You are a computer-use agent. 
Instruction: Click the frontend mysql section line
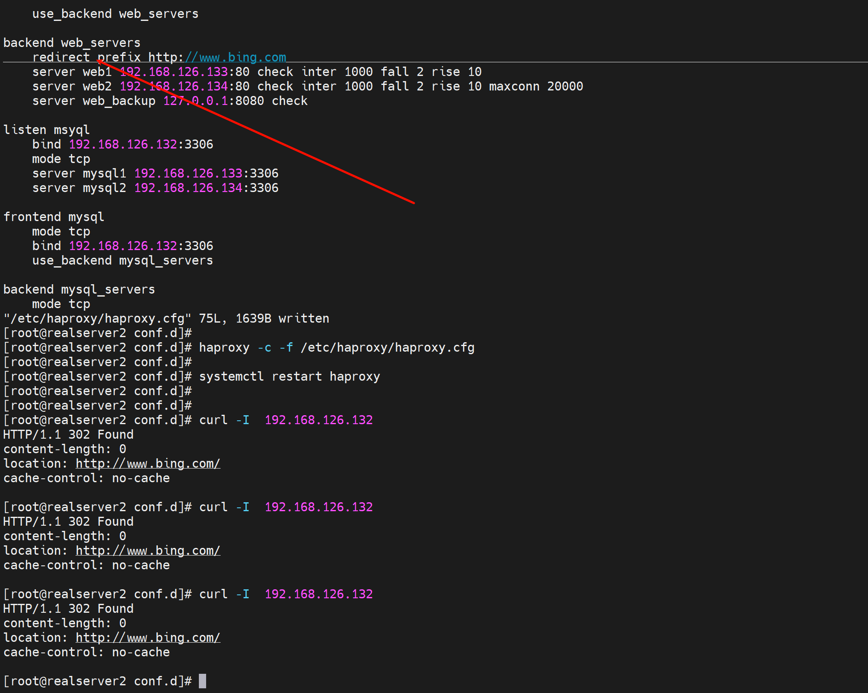tap(53, 217)
